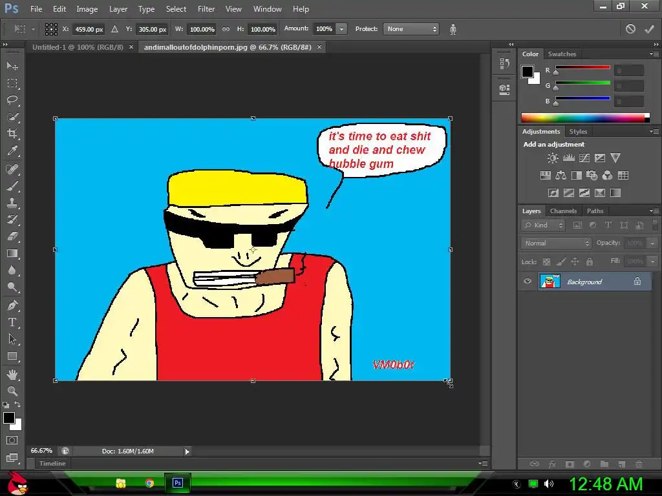The height and width of the screenshot is (496, 662).
Task: Toggle the link between width and height
Action: pyautogui.click(x=226, y=29)
